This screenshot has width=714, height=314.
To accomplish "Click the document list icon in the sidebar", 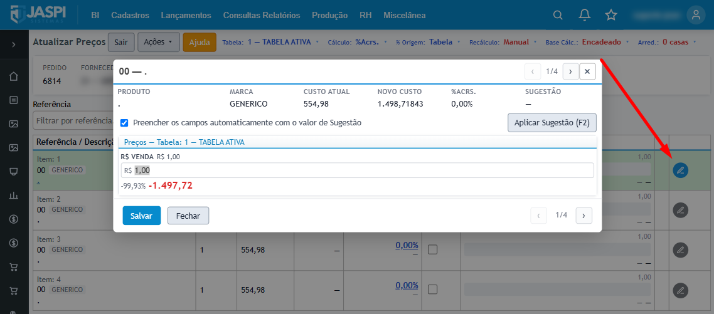I will click(14, 100).
